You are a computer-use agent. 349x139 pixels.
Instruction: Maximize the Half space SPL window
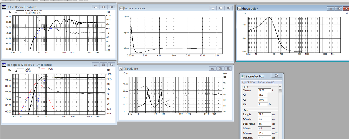click(103, 65)
